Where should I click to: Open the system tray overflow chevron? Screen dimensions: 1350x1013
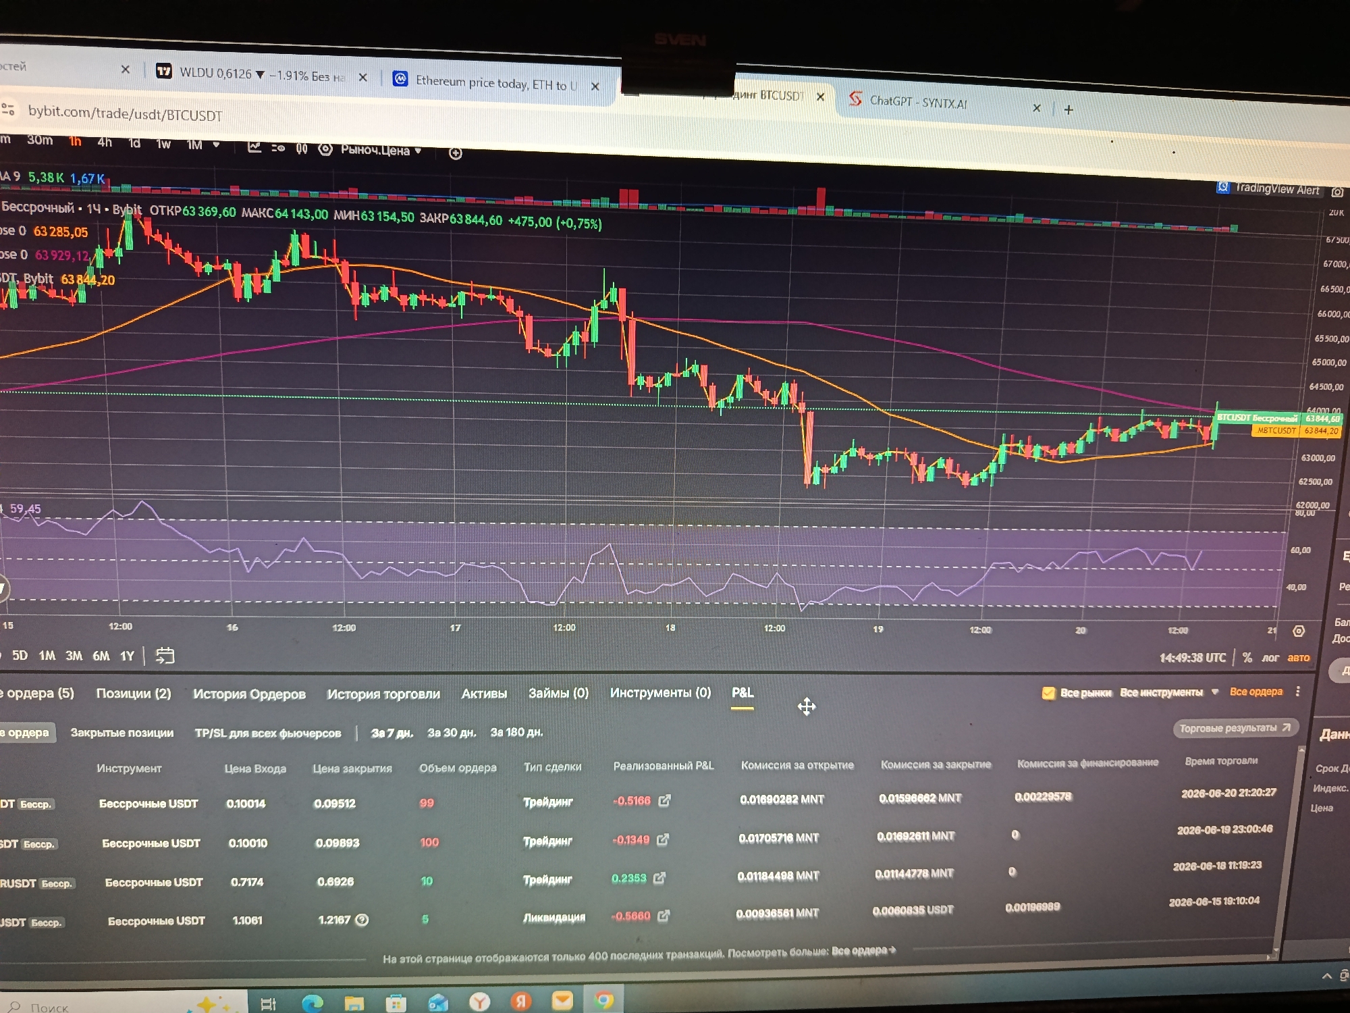pos(1326,976)
